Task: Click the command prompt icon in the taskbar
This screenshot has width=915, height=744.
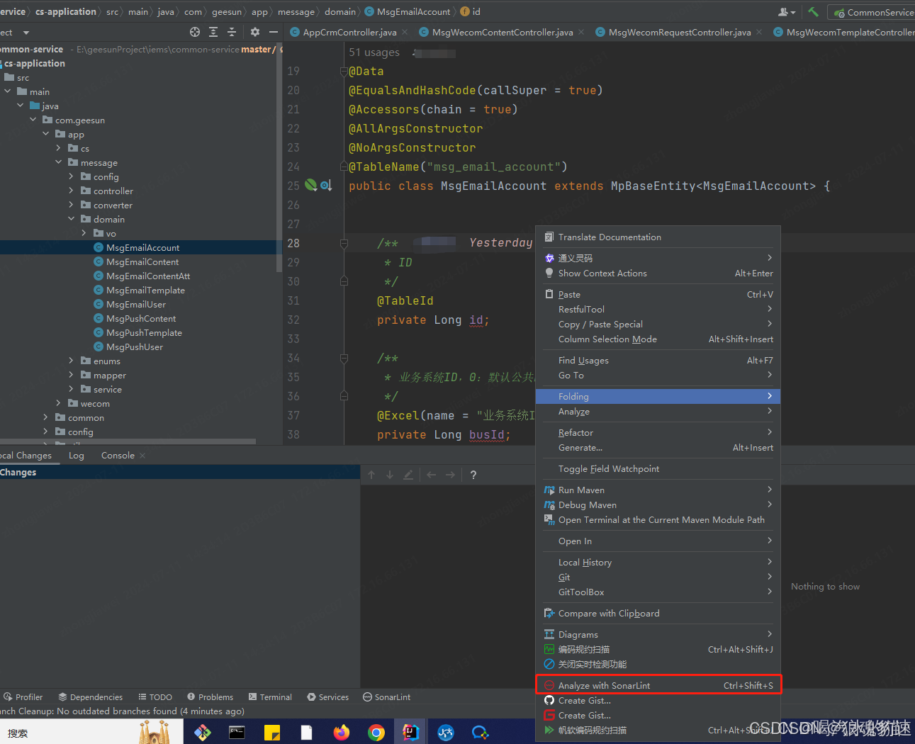Action: pos(237,732)
